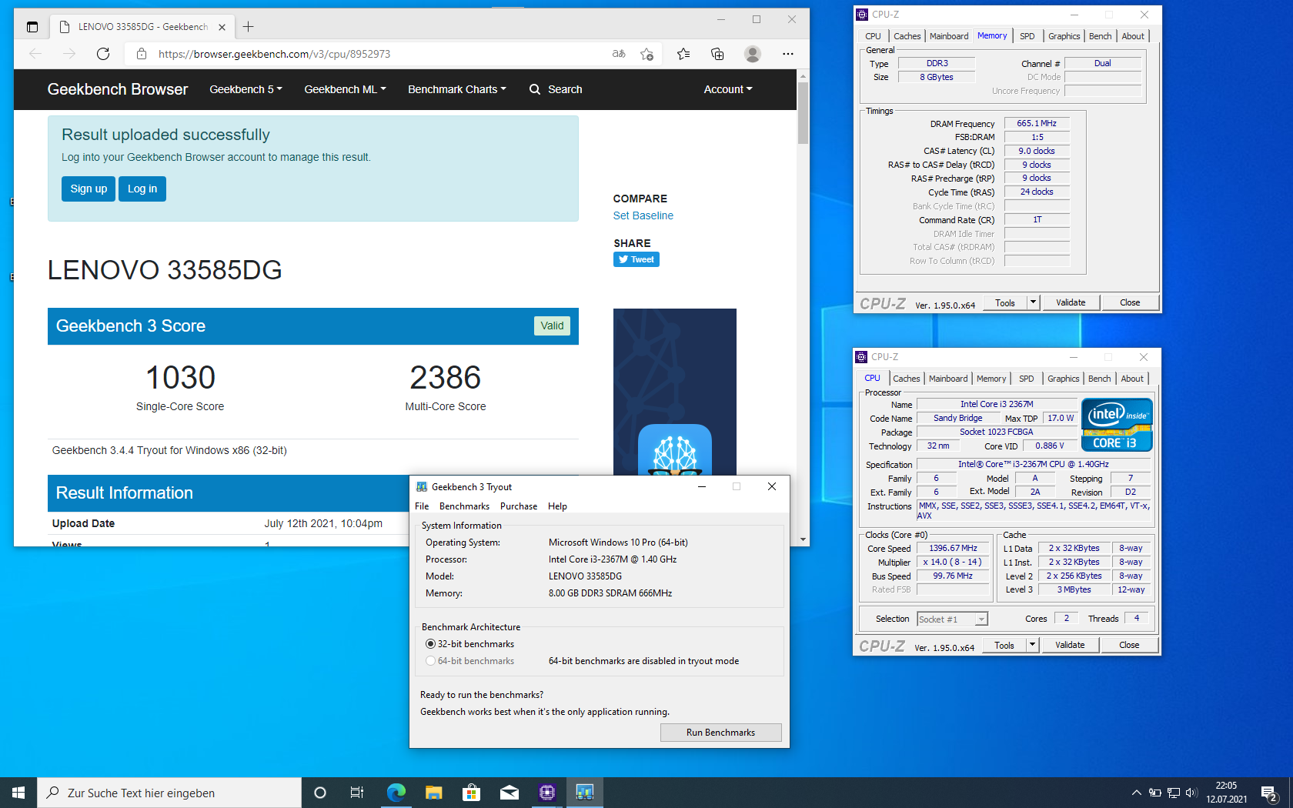Go back in Edge browser
This screenshot has width=1293, height=808.
35,54
